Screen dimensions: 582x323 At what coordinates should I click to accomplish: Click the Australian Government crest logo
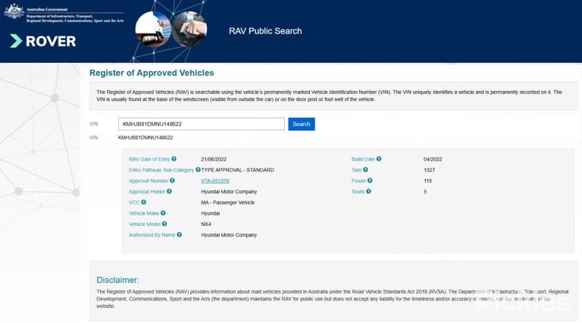pos(14,11)
